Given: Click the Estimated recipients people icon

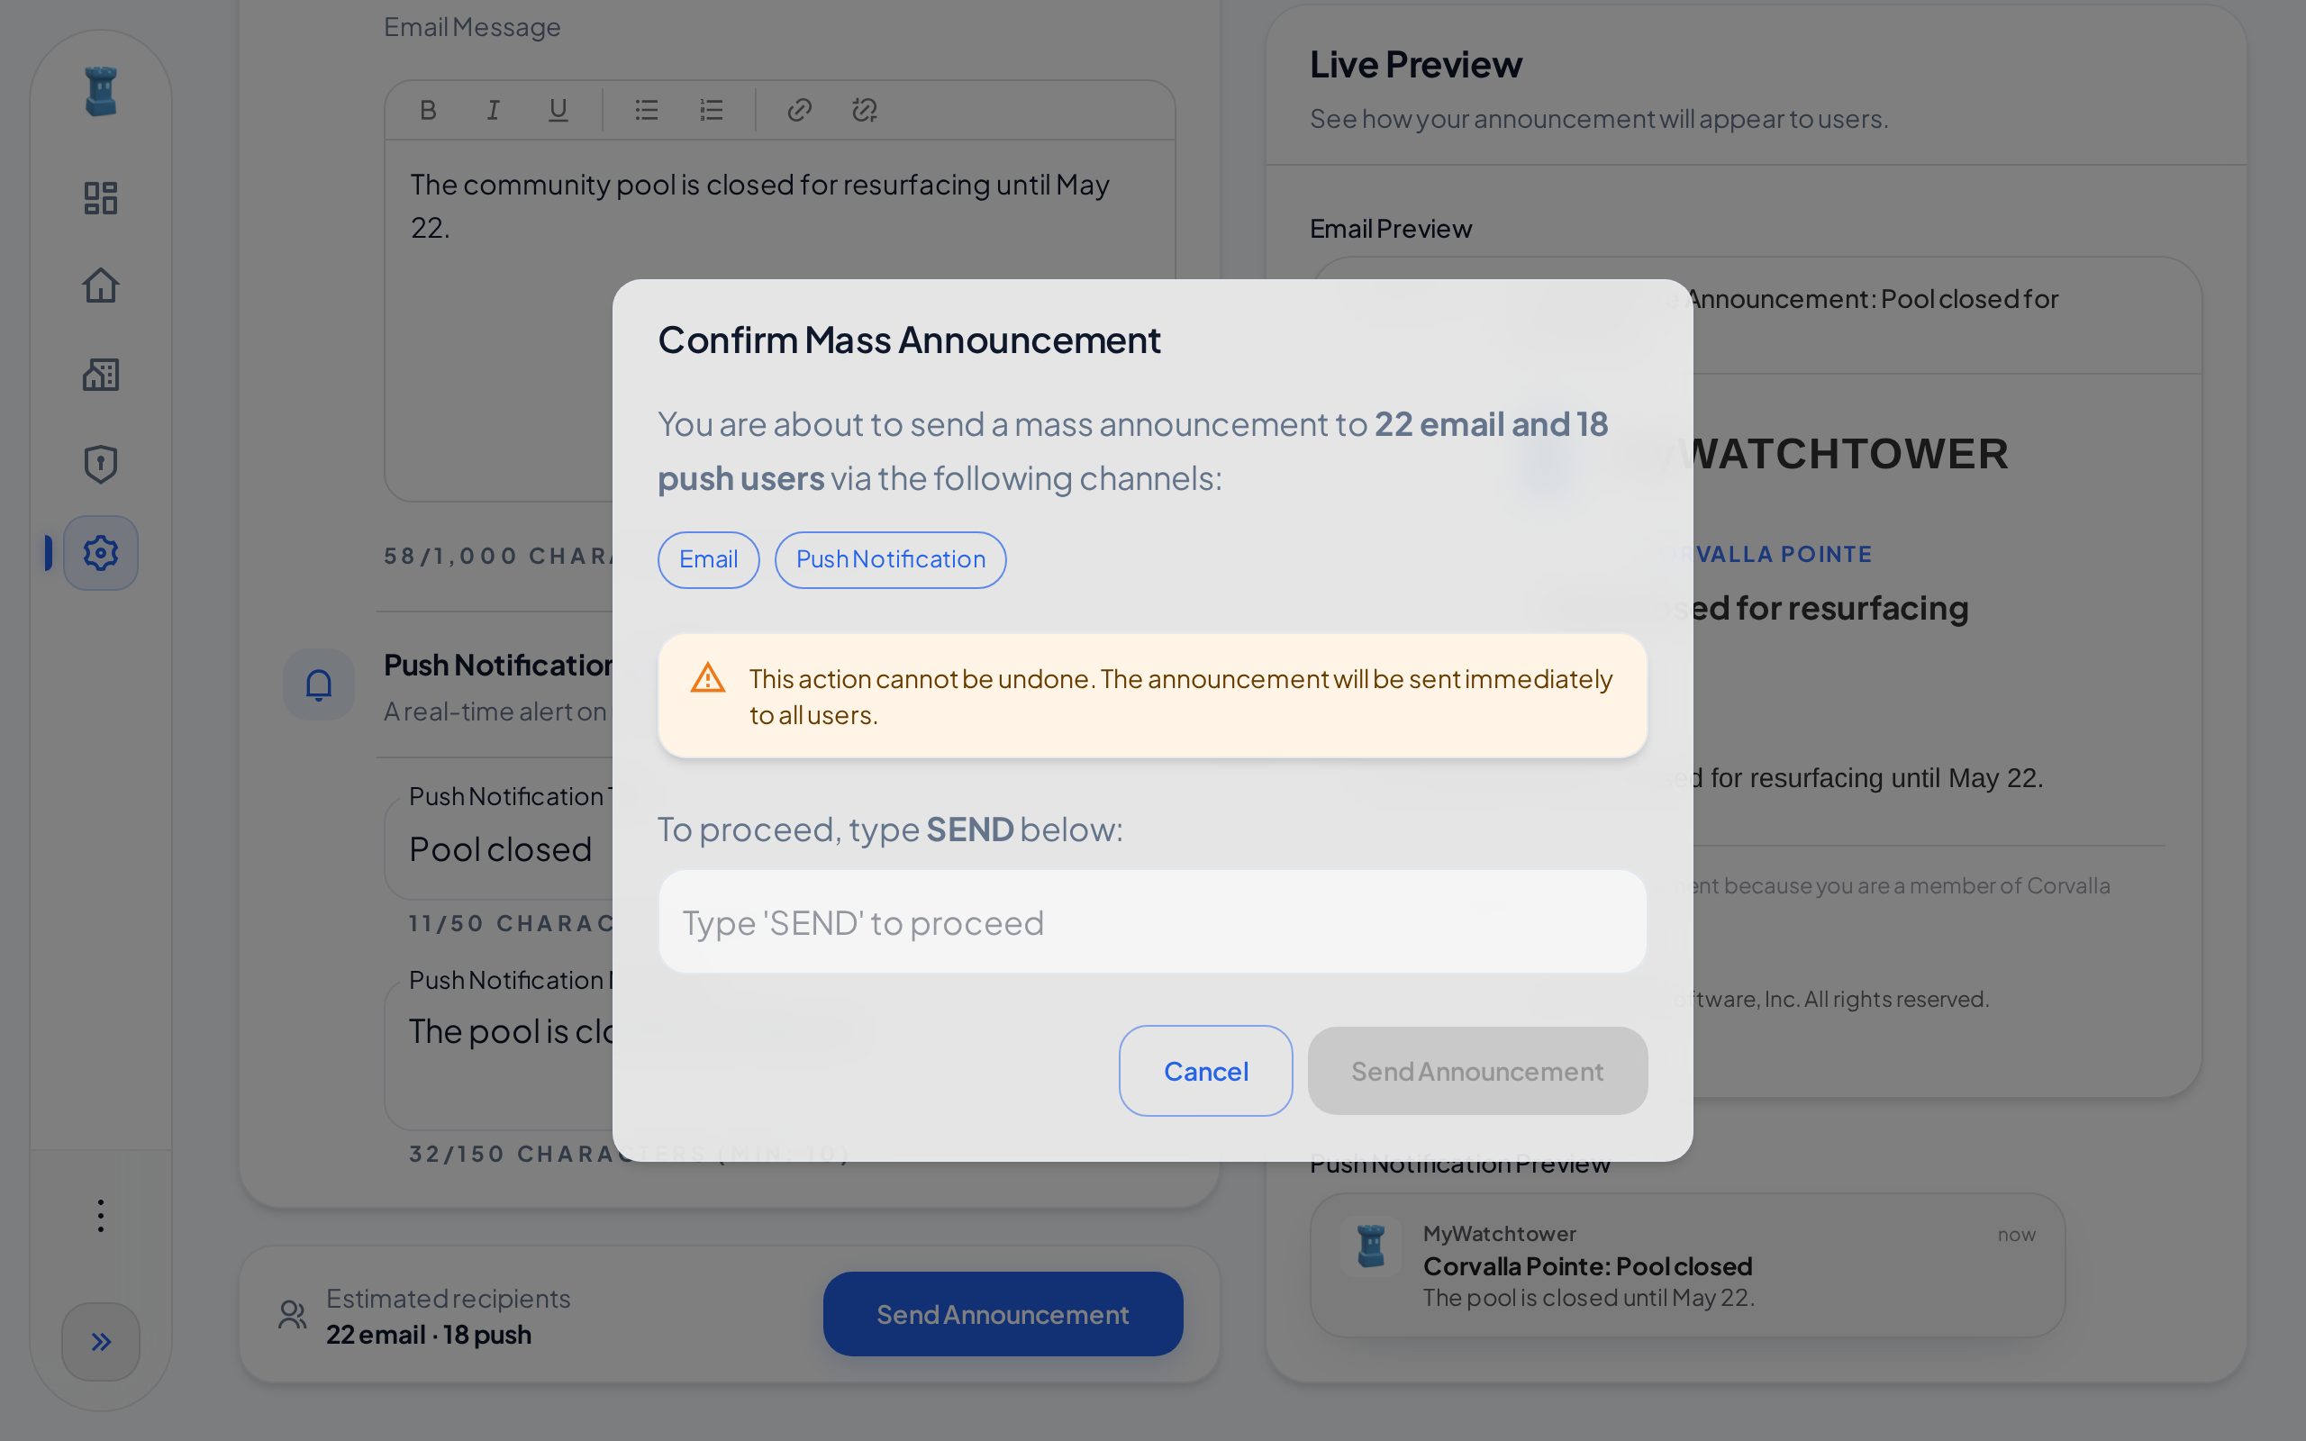Looking at the screenshot, I should point(293,1315).
